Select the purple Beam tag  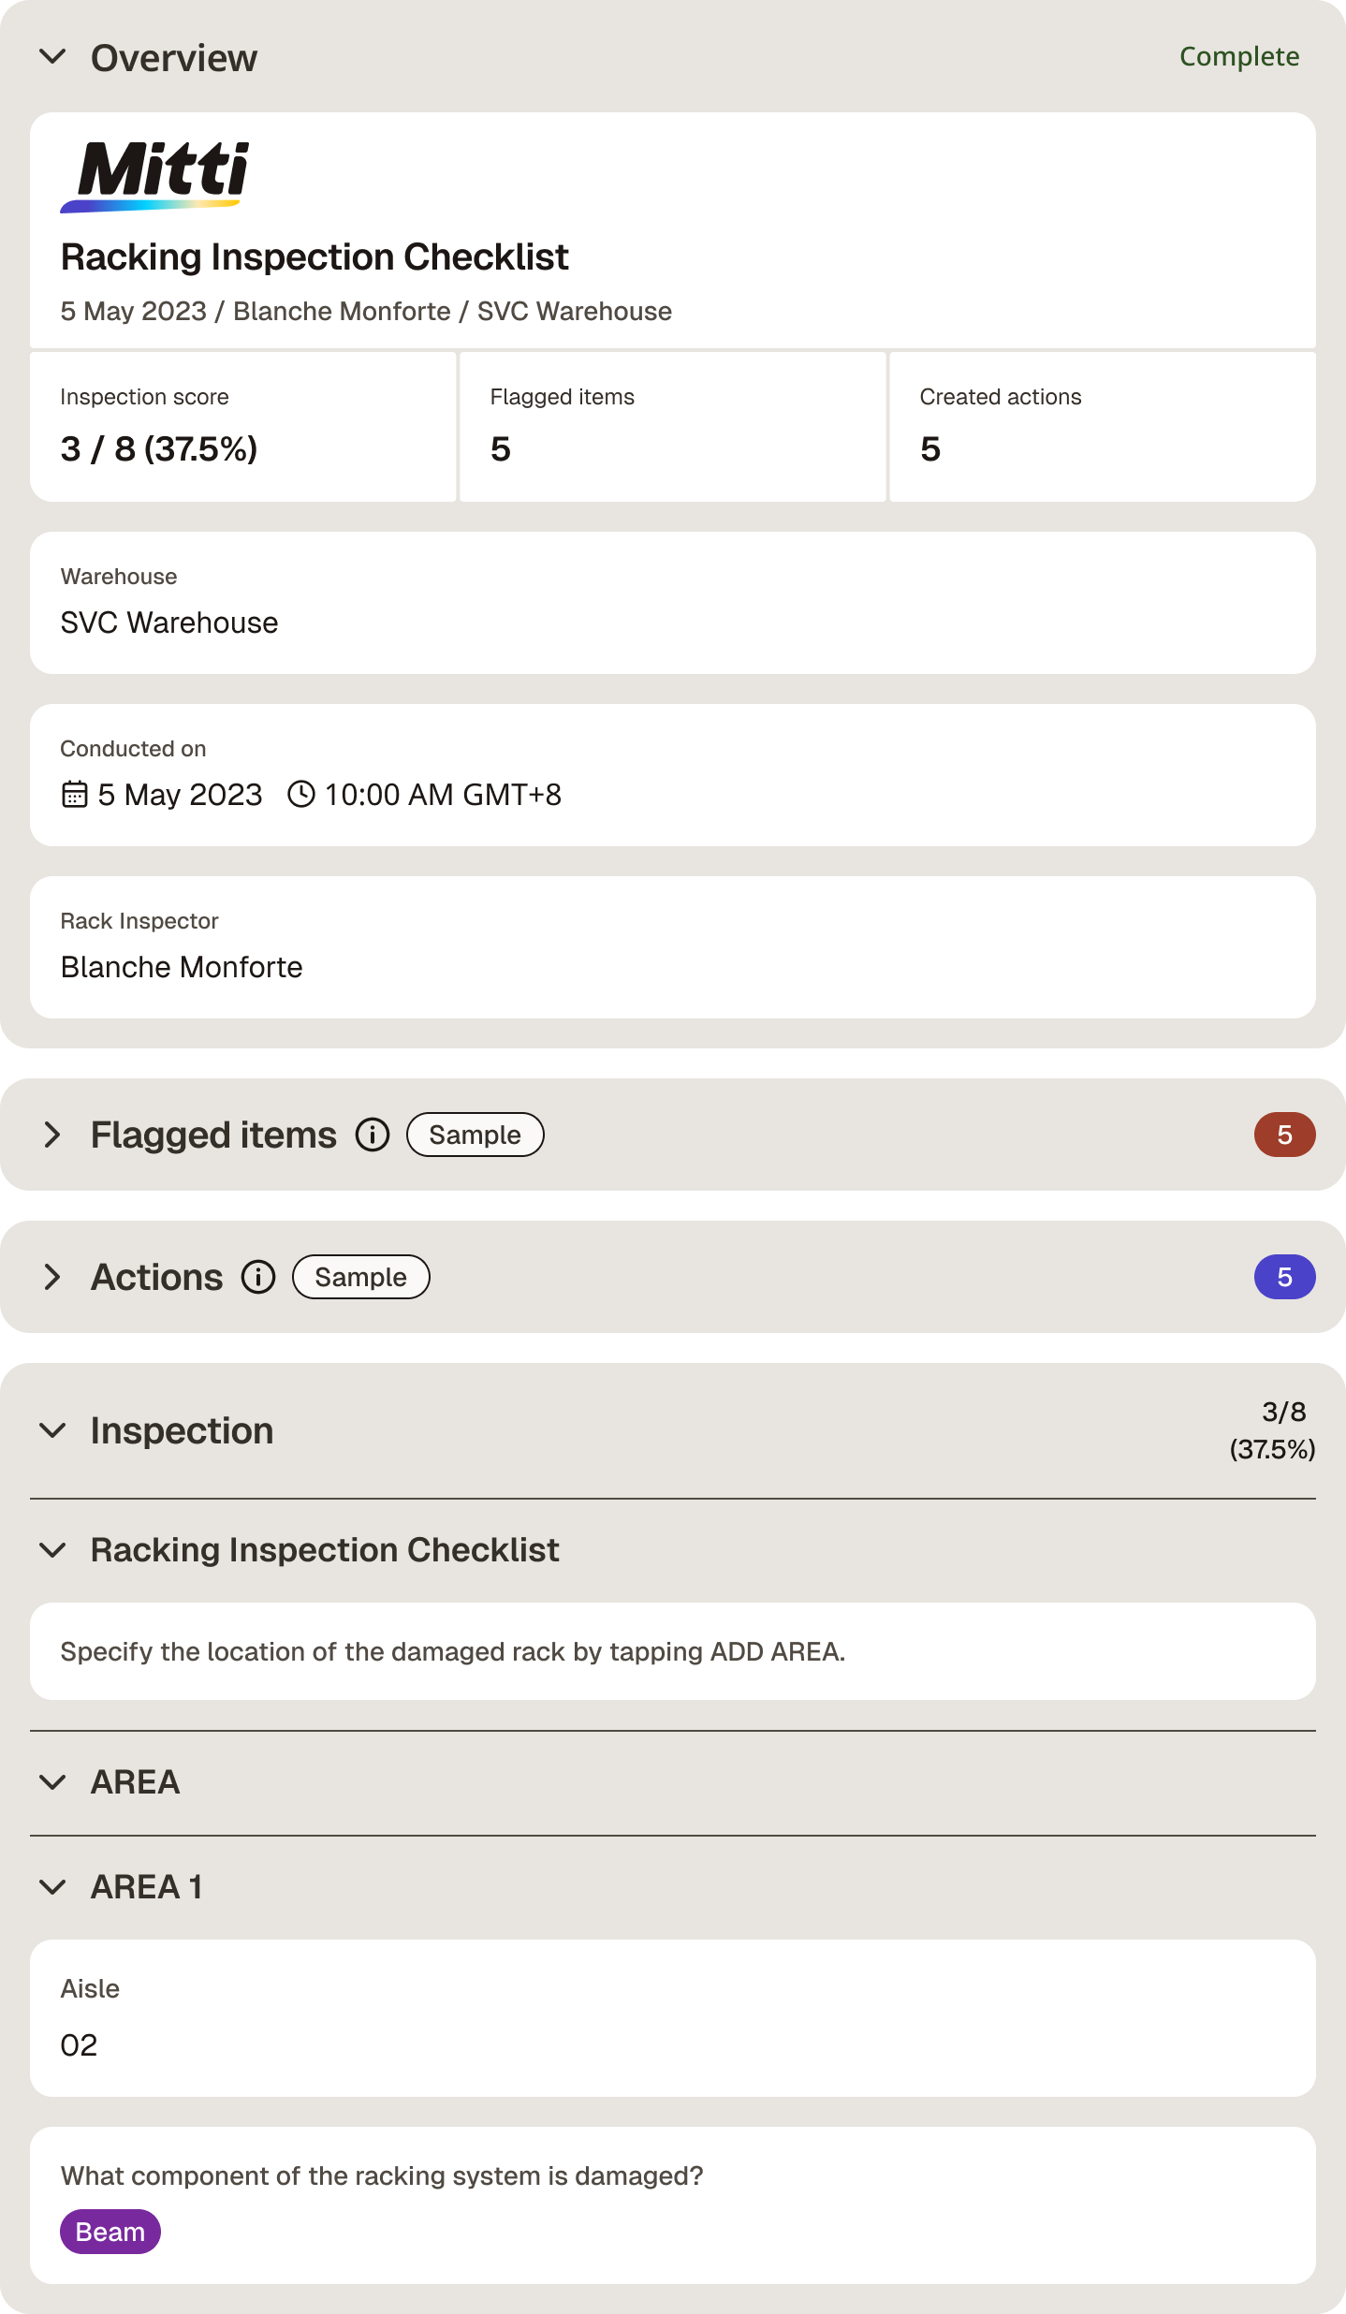(110, 2232)
